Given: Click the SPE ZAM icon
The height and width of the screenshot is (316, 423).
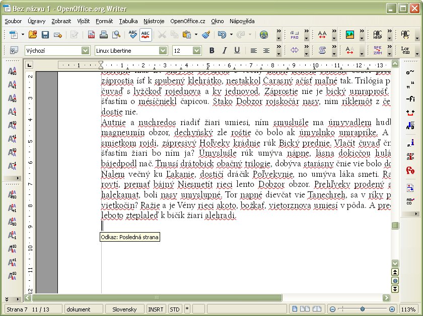Looking at the screenshot, I should pyautogui.click(x=377, y=50).
